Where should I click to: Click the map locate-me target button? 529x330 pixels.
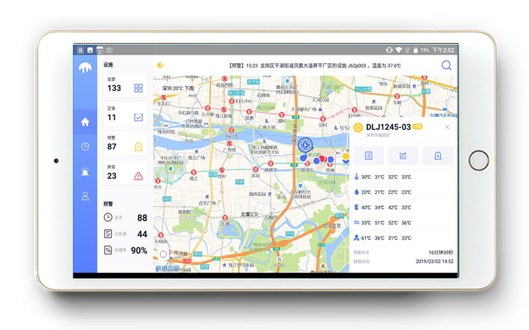[163, 254]
